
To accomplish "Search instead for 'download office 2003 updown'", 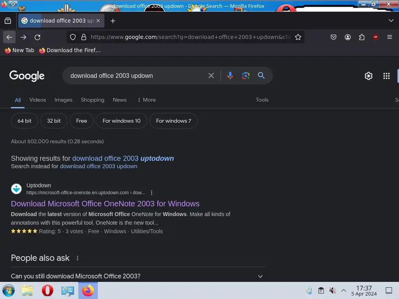I will 99,166.
